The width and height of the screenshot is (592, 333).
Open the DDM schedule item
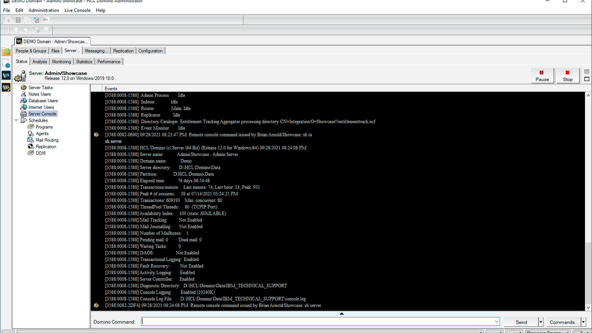pyautogui.click(x=40, y=153)
